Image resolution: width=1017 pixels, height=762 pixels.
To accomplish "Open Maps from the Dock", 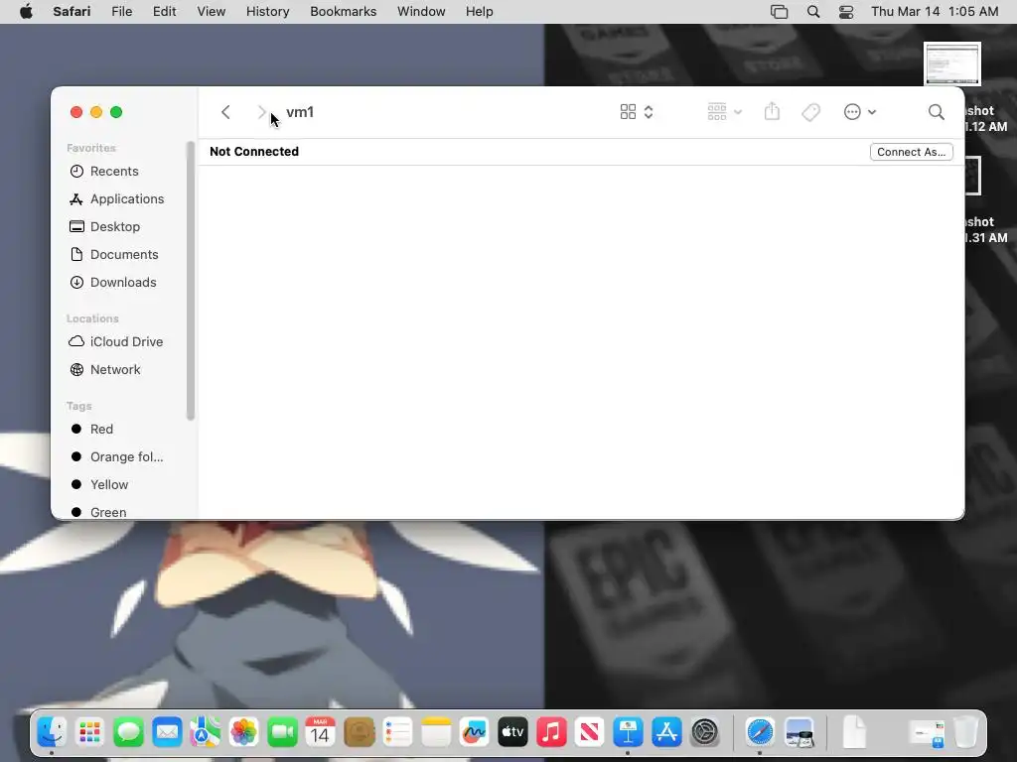I will point(205,733).
